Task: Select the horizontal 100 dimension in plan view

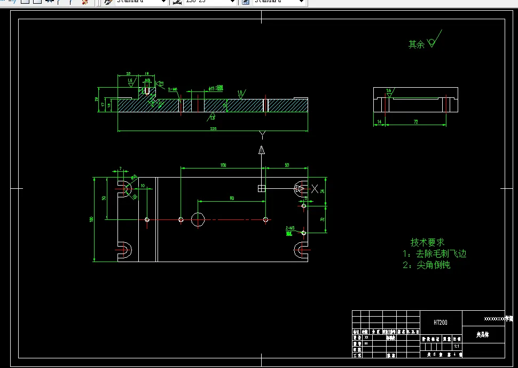Action: click(x=223, y=165)
